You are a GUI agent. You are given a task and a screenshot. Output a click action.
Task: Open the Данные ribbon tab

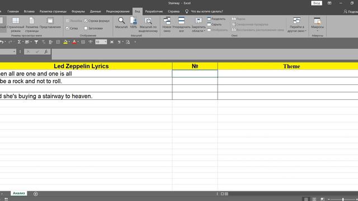tap(96, 11)
